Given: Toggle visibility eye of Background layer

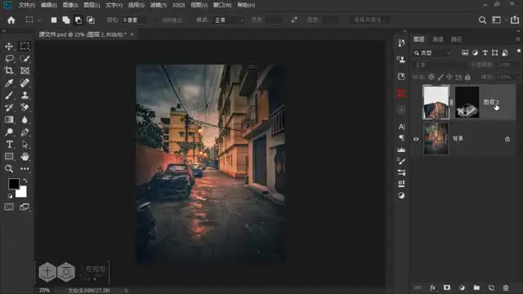Looking at the screenshot, I should pos(416,139).
